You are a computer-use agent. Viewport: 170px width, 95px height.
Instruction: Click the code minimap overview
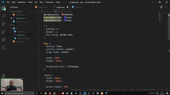pyautogui.click(x=161, y=17)
